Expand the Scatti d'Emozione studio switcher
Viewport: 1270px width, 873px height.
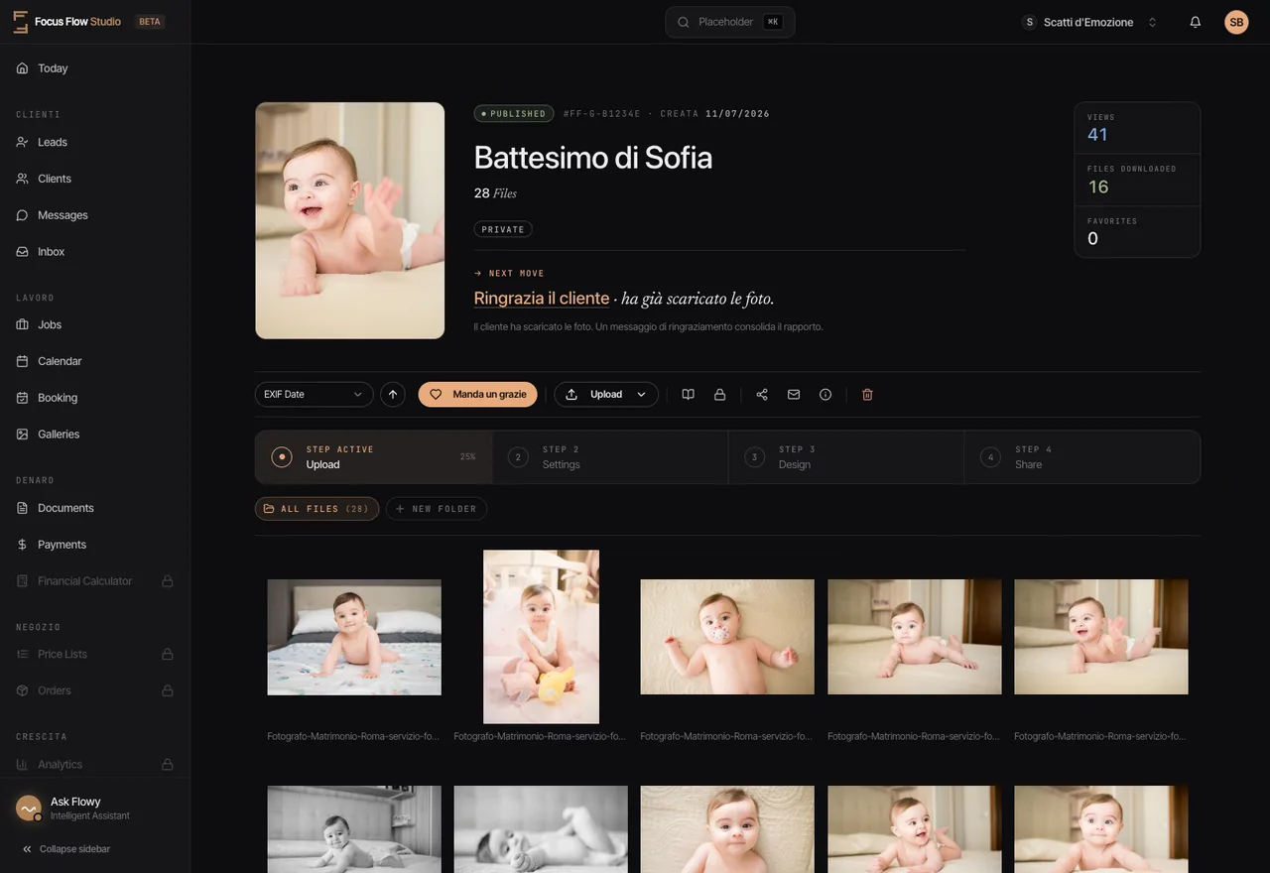click(1089, 22)
